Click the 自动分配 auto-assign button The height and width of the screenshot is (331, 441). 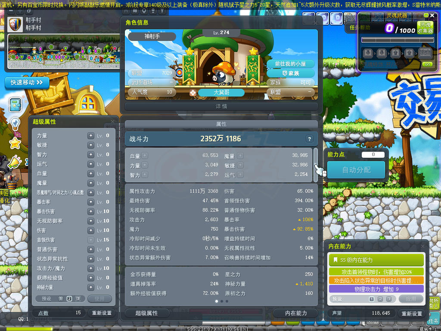(356, 170)
